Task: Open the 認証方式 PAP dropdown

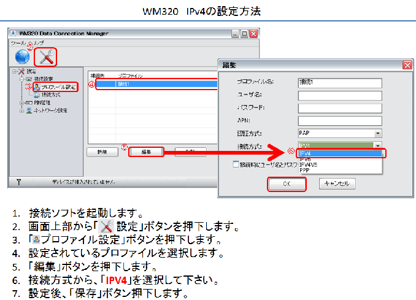Action: [340, 133]
